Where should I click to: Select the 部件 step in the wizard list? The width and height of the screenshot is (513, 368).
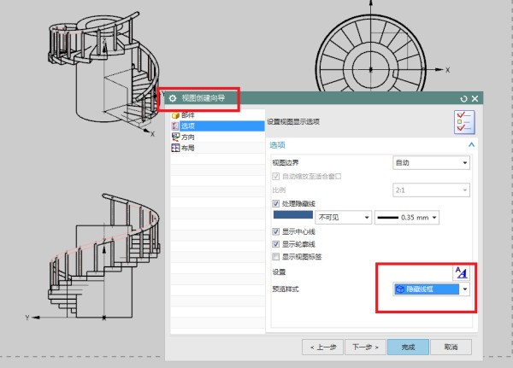coord(217,115)
